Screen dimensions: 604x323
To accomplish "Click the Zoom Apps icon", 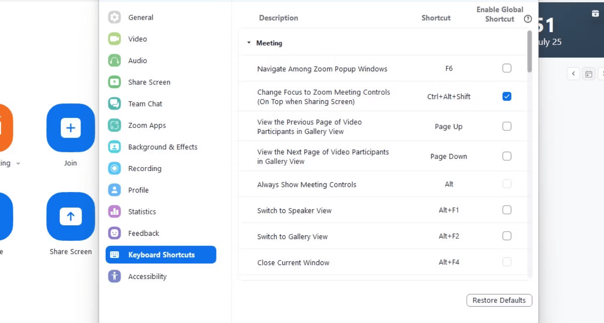I will point(115,125).
